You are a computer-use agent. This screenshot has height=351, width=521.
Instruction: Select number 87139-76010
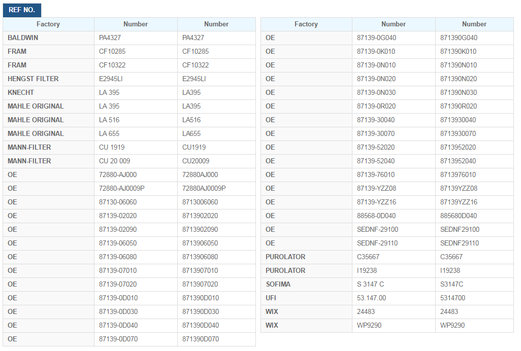pos(376,175)
